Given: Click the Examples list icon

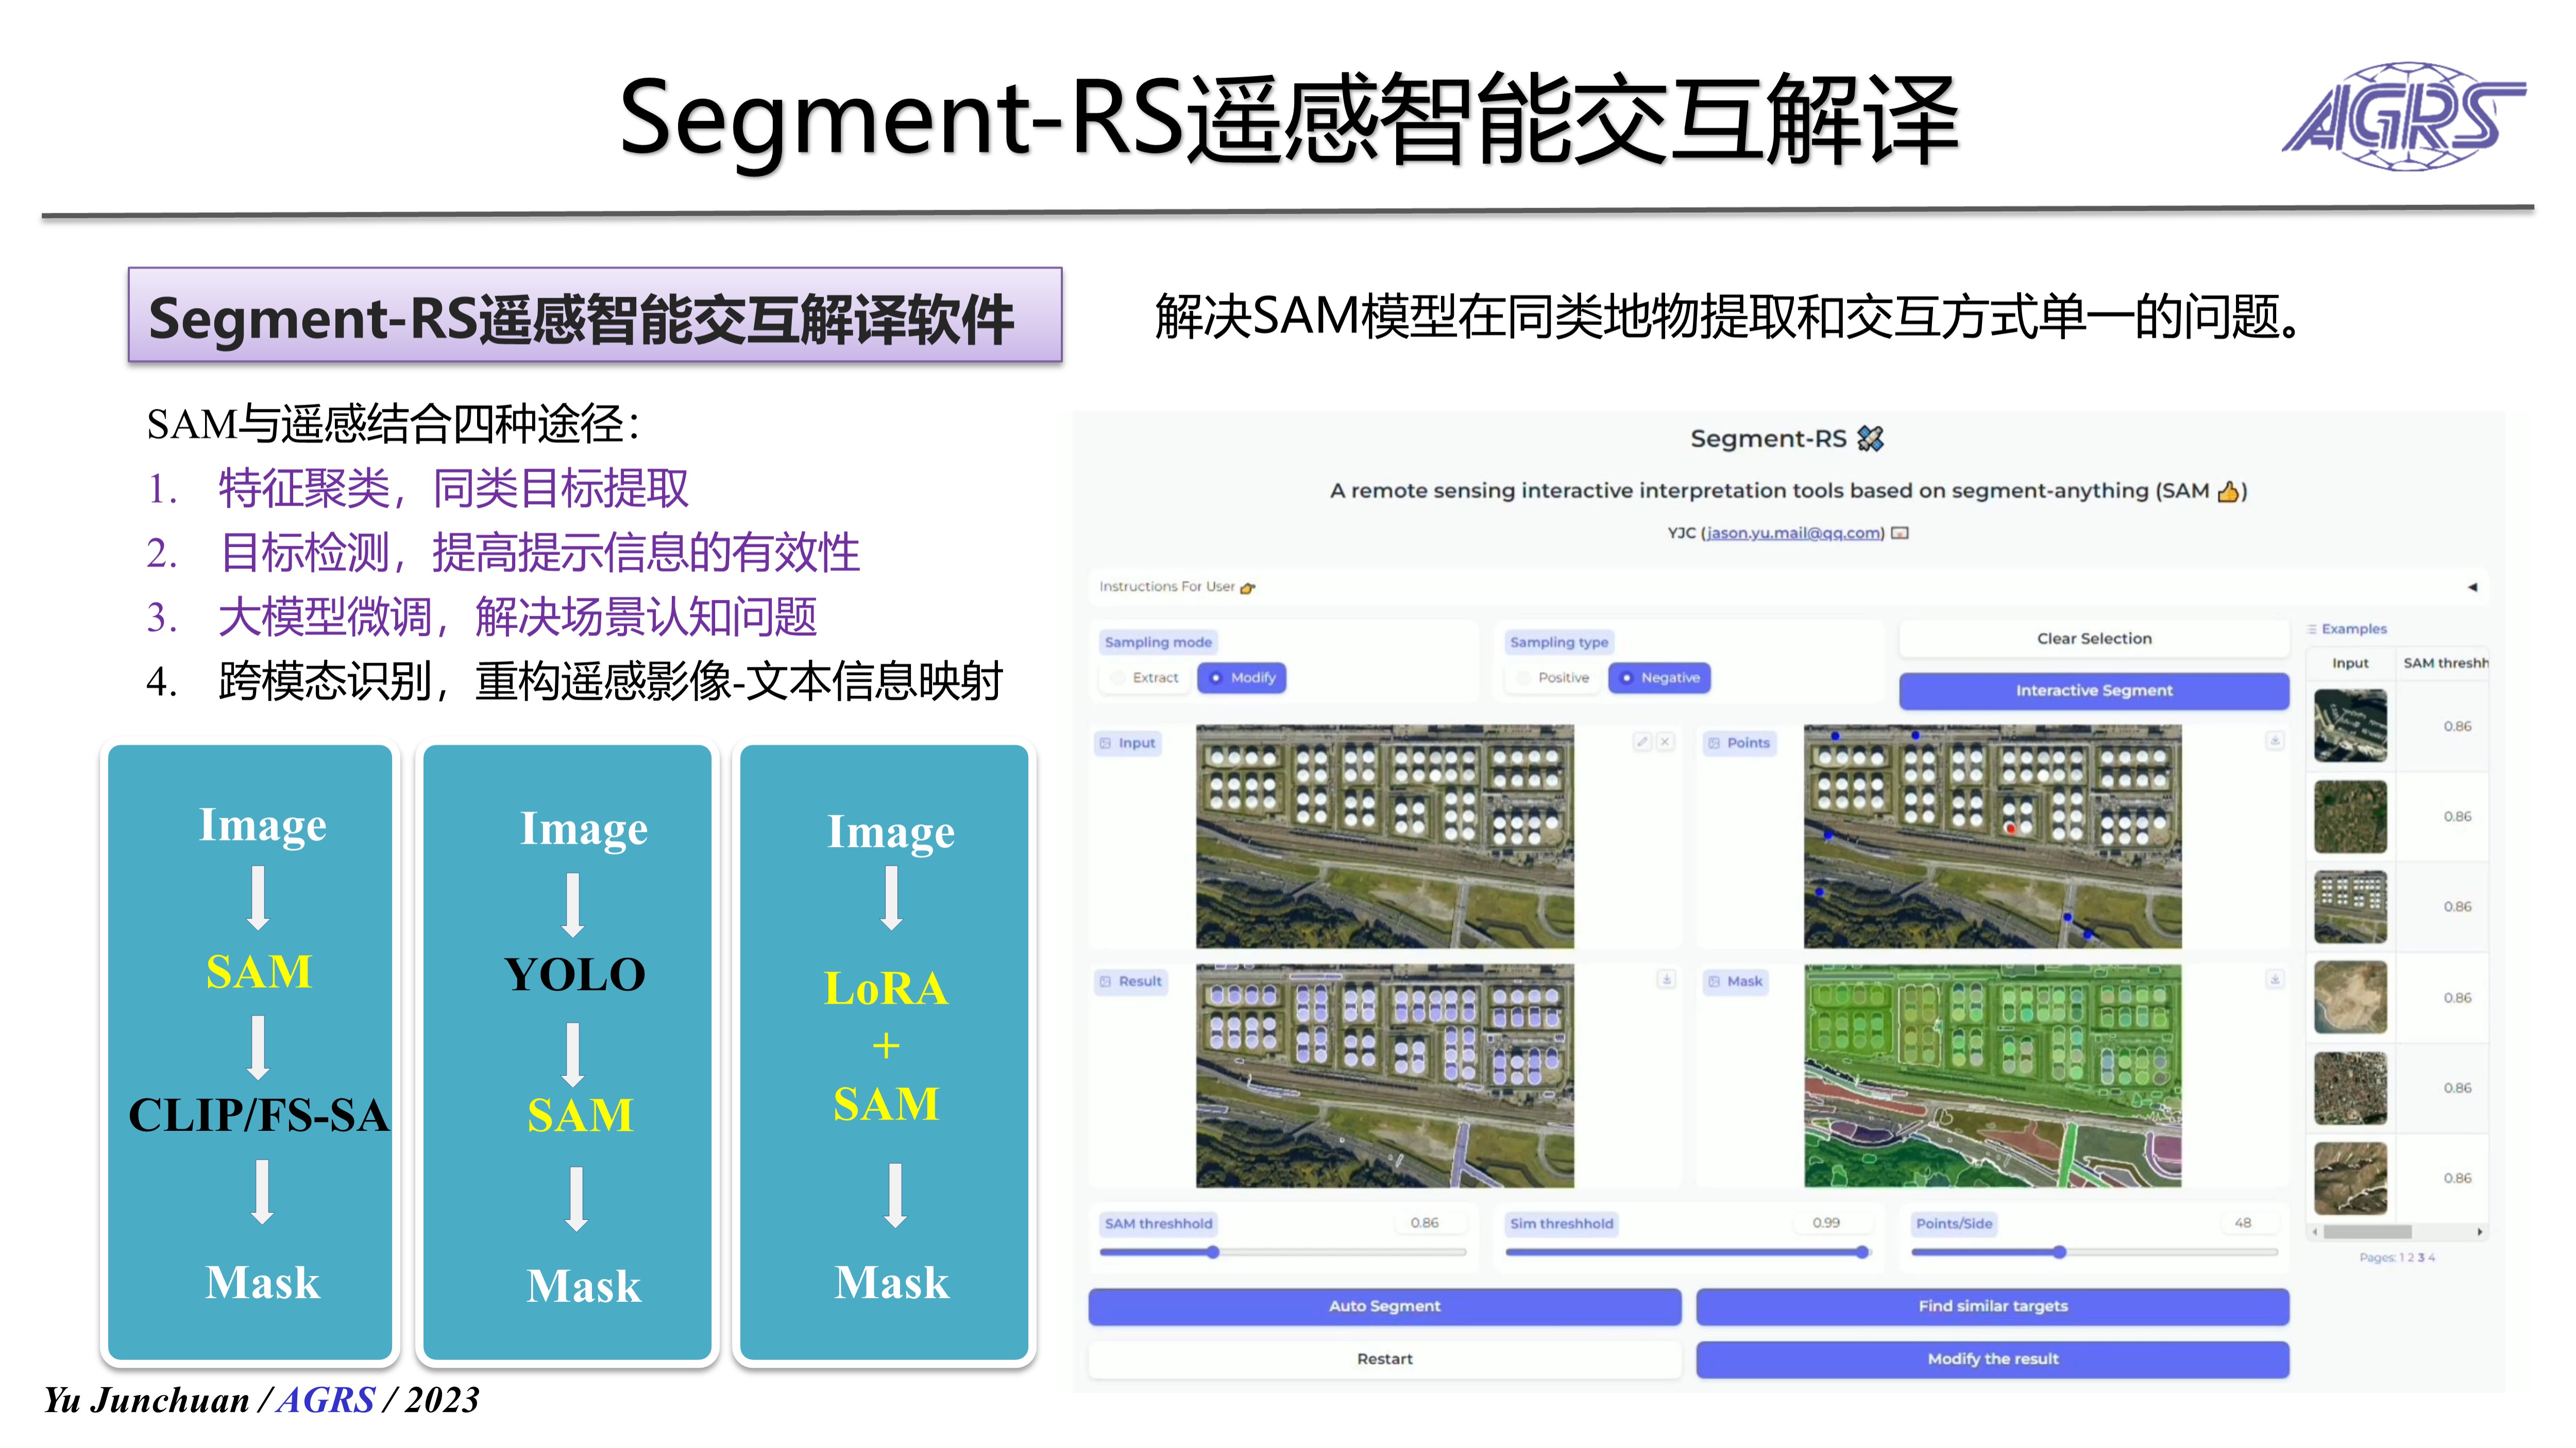Looking at the screenshot, I should 2312,629.
